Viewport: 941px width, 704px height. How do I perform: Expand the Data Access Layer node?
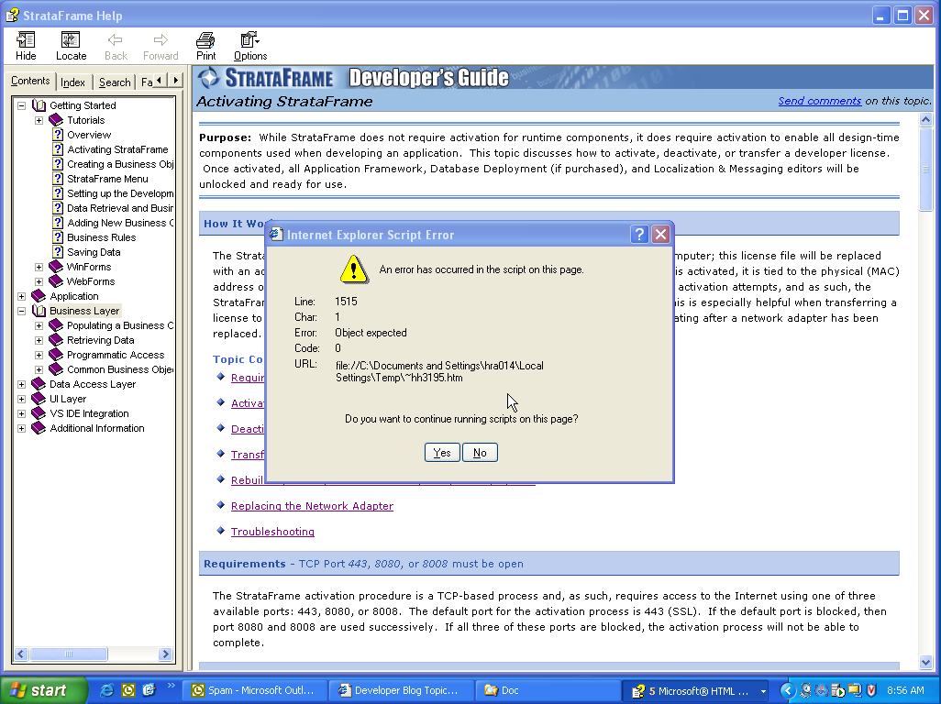(x=21, y=384)
